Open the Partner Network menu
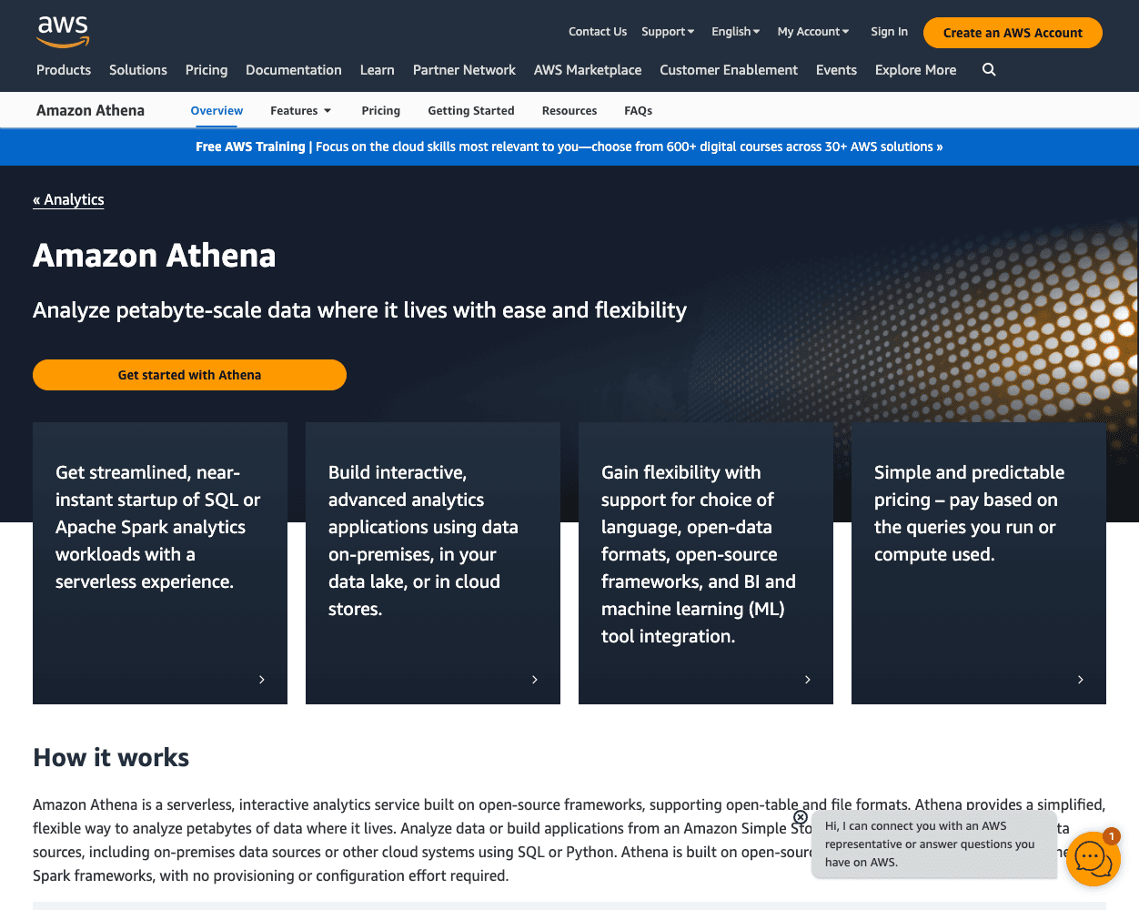Screen dimensions: 1139x910 [x=464, y=70]
